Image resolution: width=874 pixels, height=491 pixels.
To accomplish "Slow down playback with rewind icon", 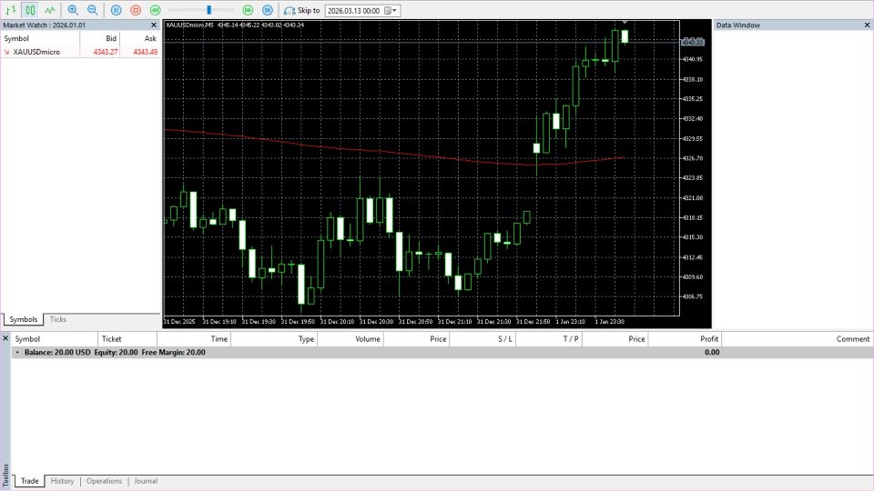I will (156, 10).
